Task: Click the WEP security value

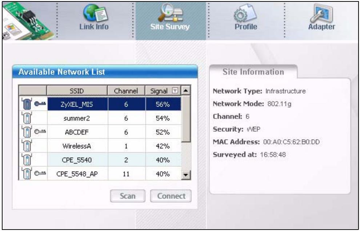Action: pyautogui.click(x=253, y=129)
